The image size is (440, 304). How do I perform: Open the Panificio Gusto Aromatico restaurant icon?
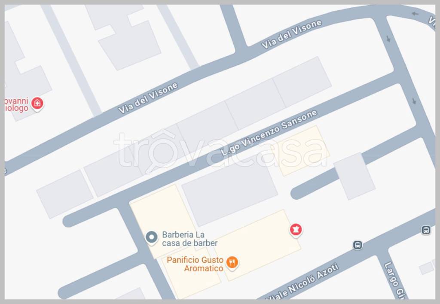pyautogui.click(x=232, y=263)
